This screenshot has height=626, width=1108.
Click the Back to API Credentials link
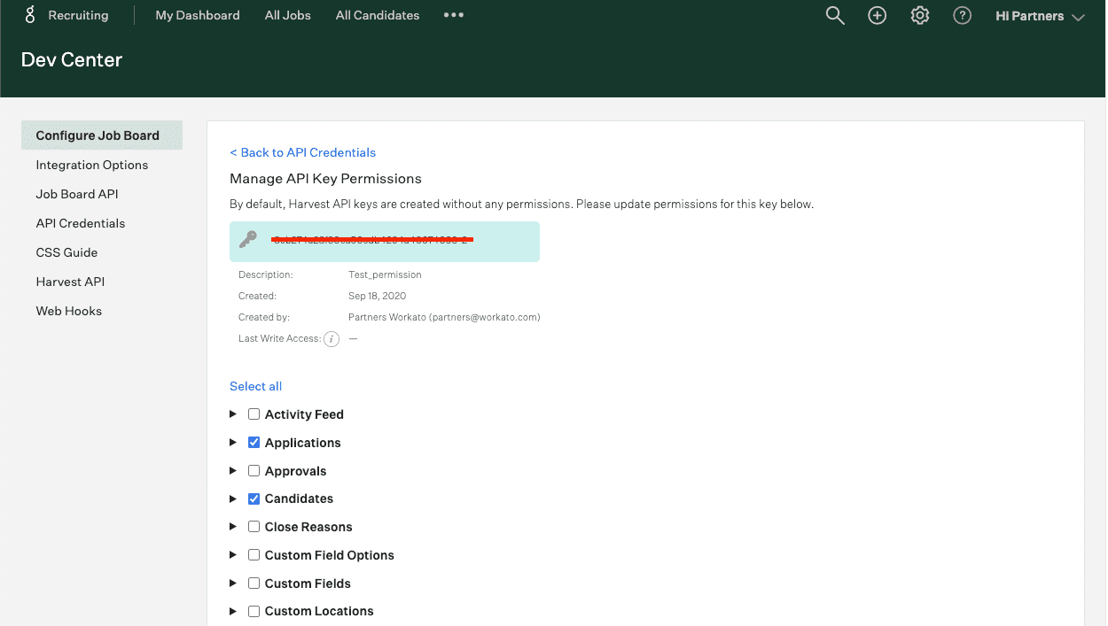click(x=302, y=152)
